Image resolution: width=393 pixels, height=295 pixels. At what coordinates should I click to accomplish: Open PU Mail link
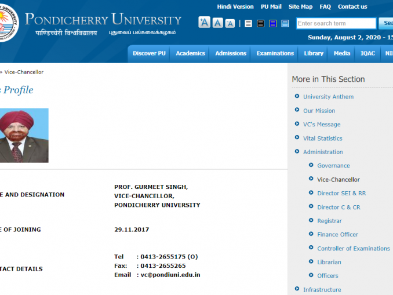[x=271, y=7]
